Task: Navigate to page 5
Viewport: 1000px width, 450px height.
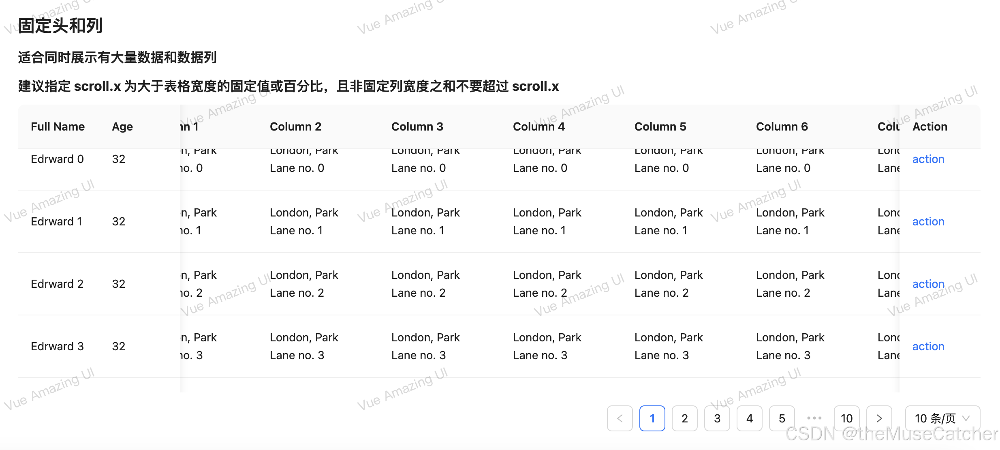Action: point(782,418)
